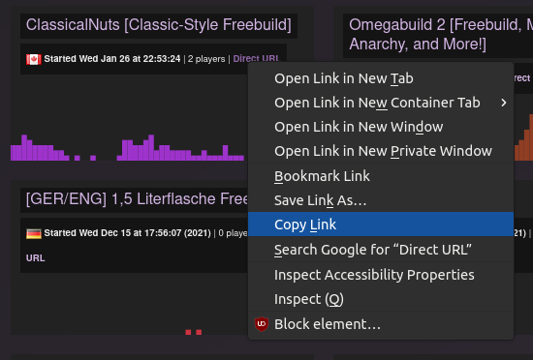Image resolution: width=533 pixels, height=360 pixels.
Task: Select Open Link in New Private Window
Action: [381, 151]
